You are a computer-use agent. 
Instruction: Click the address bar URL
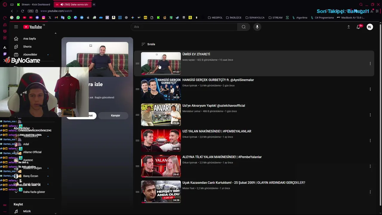click(56, 11)
